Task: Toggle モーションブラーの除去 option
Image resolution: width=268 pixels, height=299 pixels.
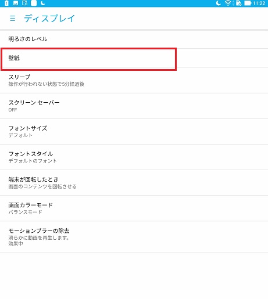Action: click(134, 237)
